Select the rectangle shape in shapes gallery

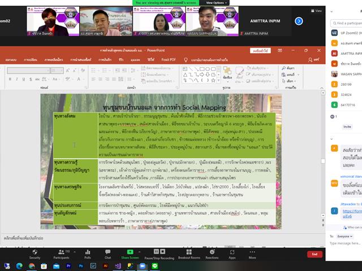202,69
